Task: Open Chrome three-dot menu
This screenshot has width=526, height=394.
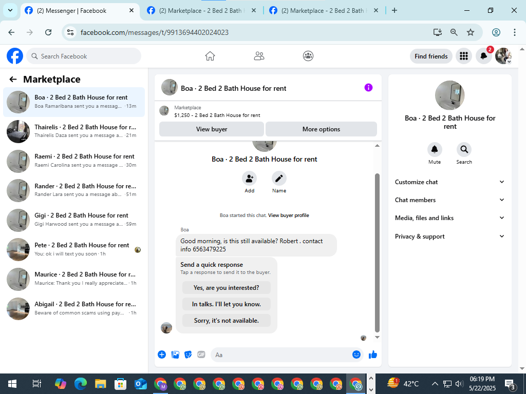Action: (x=514, y=32)
